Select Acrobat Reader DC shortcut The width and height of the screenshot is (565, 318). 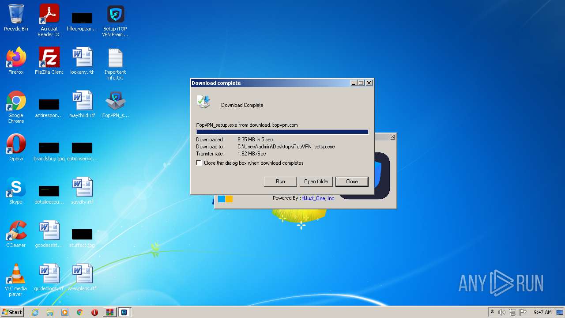(x=49, y=21)
